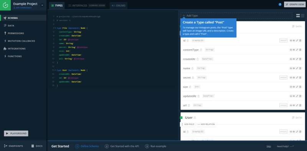Image resolution: width=307 pixels, height=151 pixels.
Task: Edit the size field with pencil icon
Action: [297, 87]
